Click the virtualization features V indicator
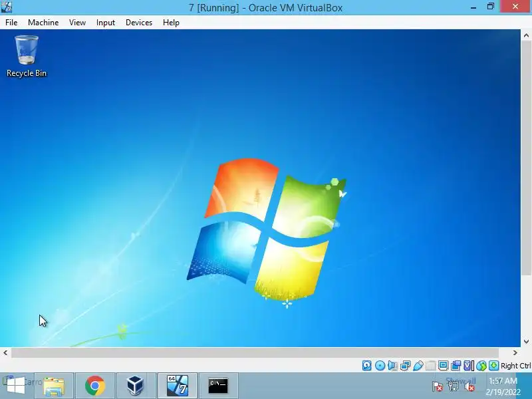The image size is (532, 399). (x=468, y=365)
